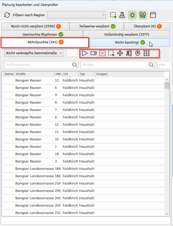Toggle the green sun highlight button

pos(132,15)
